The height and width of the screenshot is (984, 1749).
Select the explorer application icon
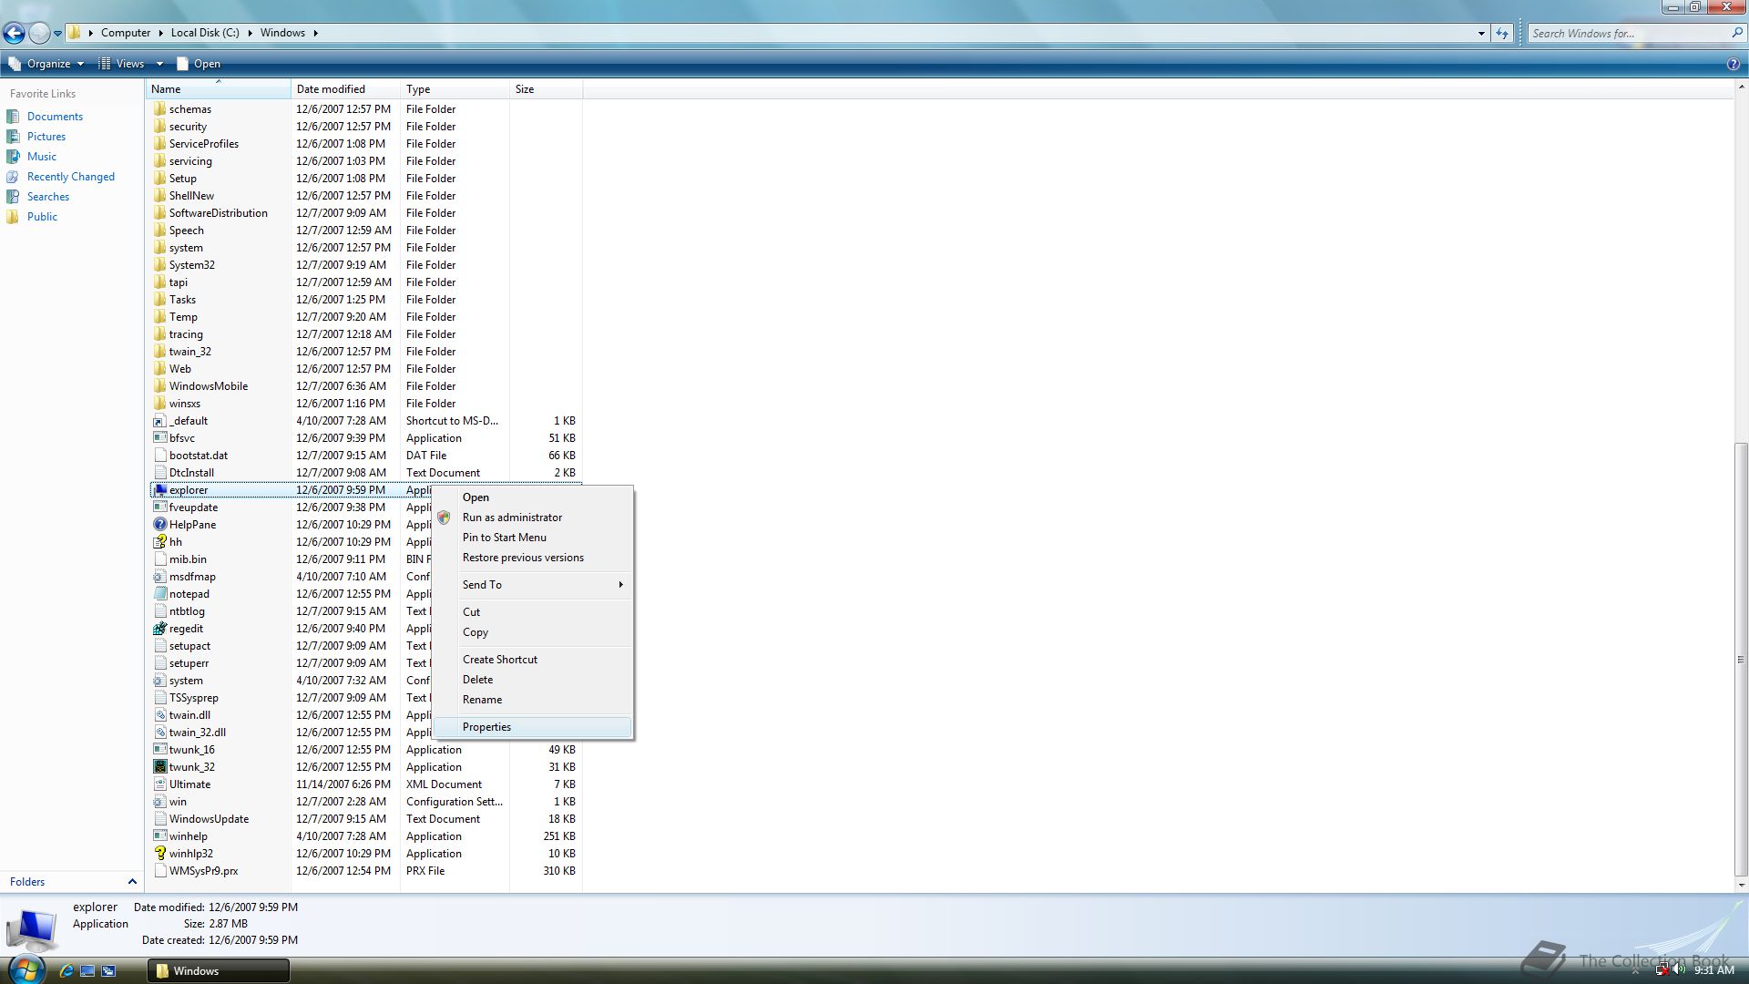159,490
